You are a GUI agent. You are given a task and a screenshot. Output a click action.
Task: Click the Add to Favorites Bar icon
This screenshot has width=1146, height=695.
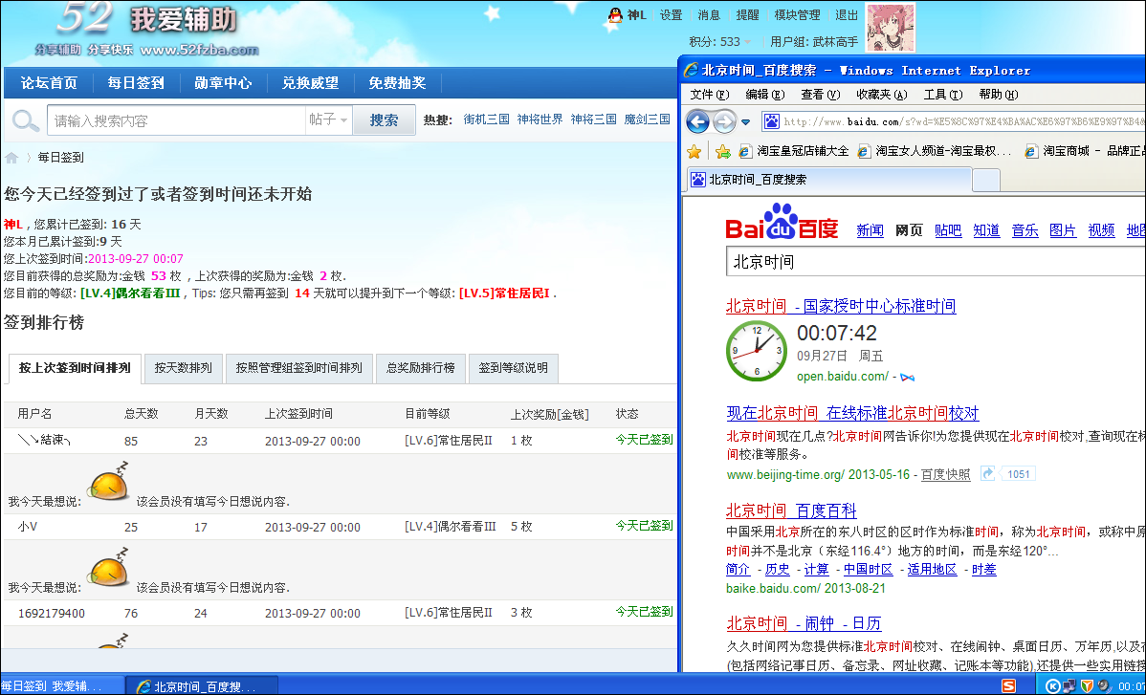point(723,151)
